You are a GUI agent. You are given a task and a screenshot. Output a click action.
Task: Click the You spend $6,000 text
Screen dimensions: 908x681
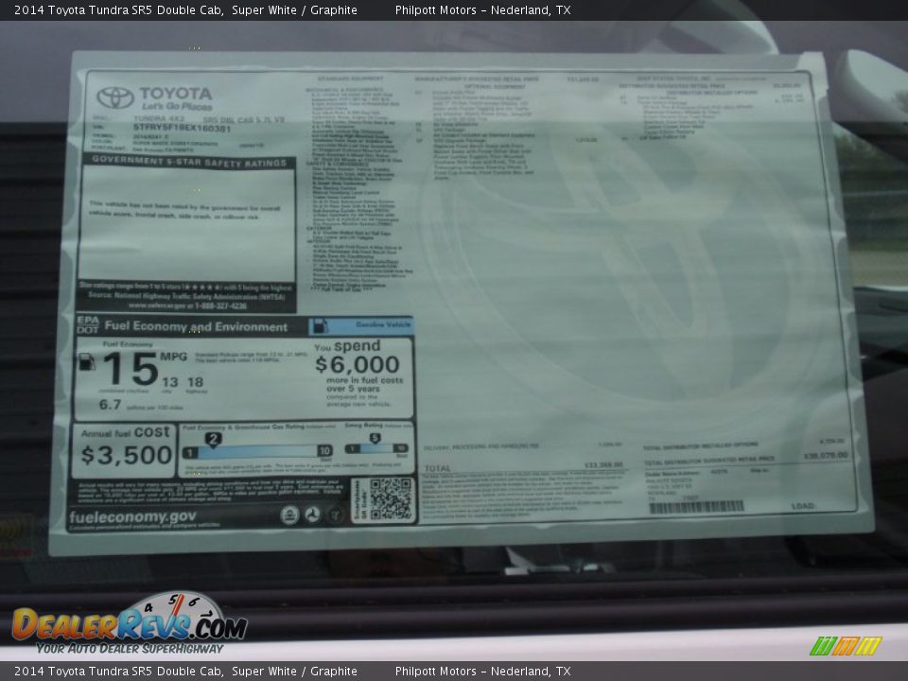(x=357, y=357)
